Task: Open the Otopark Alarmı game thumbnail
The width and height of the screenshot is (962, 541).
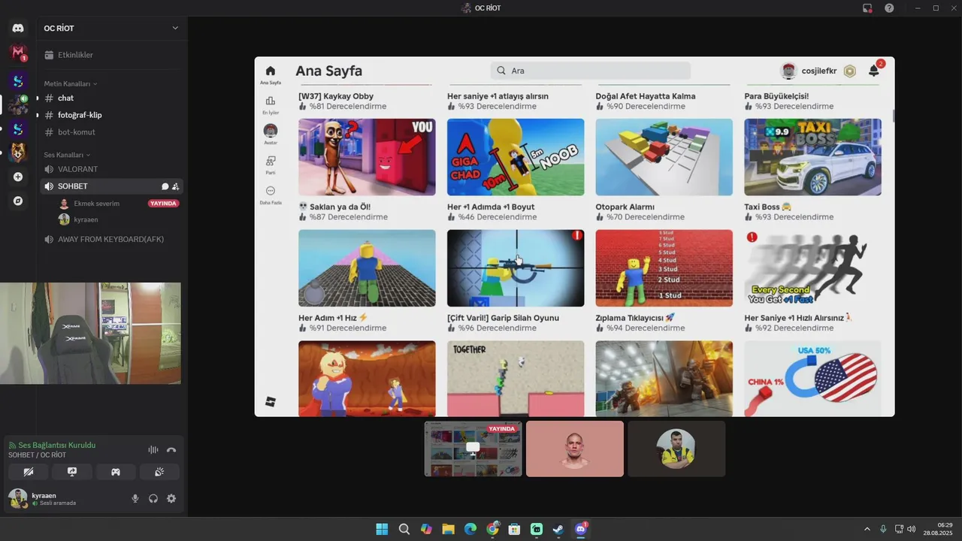Action: point(664,157)
